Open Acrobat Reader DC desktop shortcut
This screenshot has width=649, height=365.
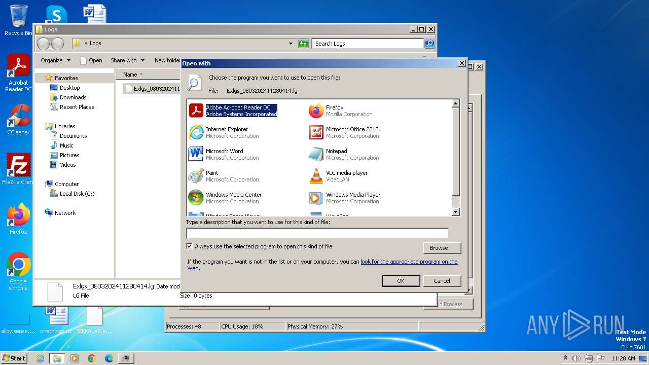[x=18, y=73]
